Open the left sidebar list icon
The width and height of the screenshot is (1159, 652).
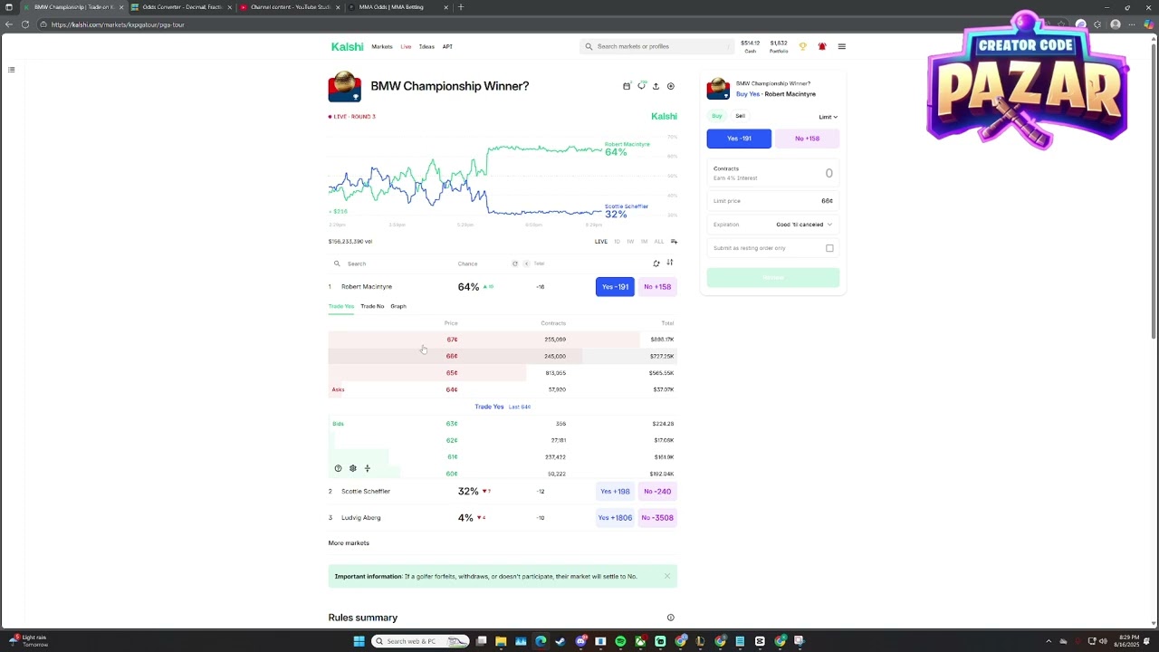click(x=11, y=69)
